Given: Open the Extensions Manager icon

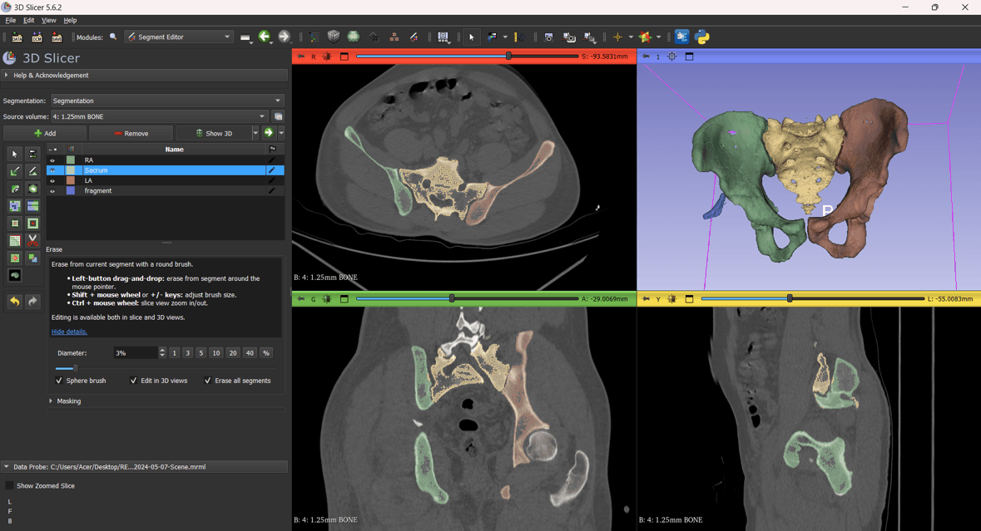Looking at the screenshot, I should (682, 37).
